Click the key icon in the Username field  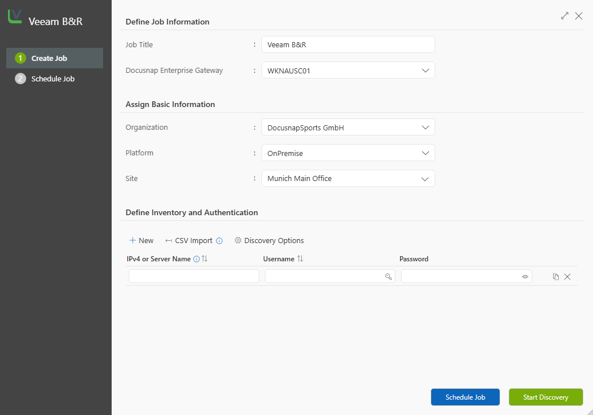coord(388,277)
